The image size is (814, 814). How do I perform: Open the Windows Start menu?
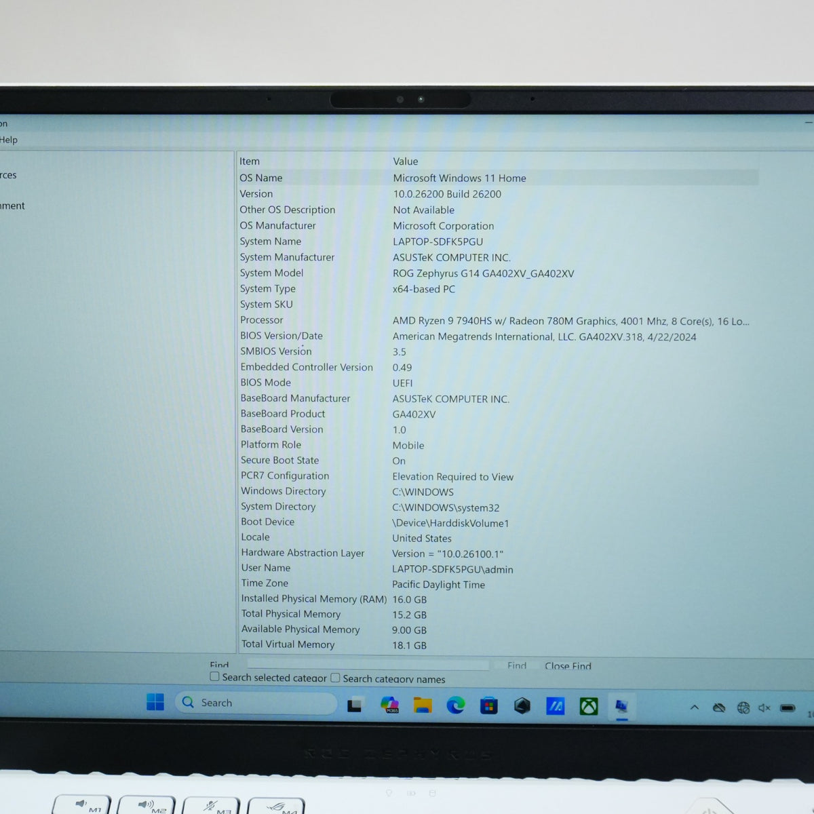(x=155, y=703)
